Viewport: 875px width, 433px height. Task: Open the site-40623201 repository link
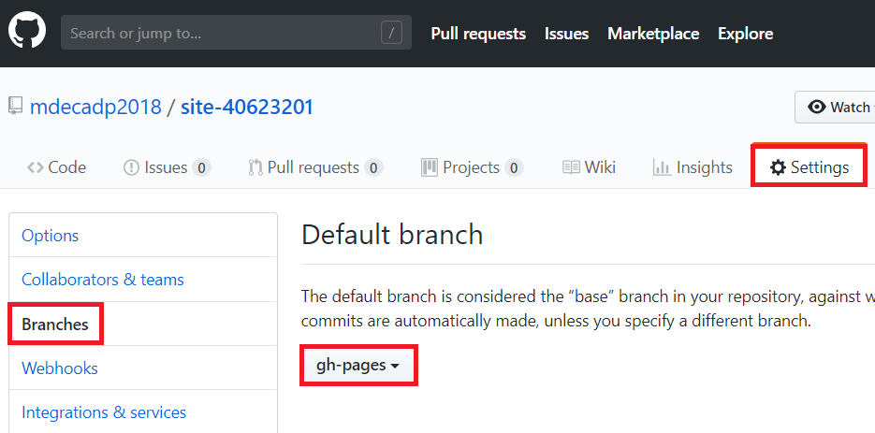pyautogui.click(x=247, y=107)
